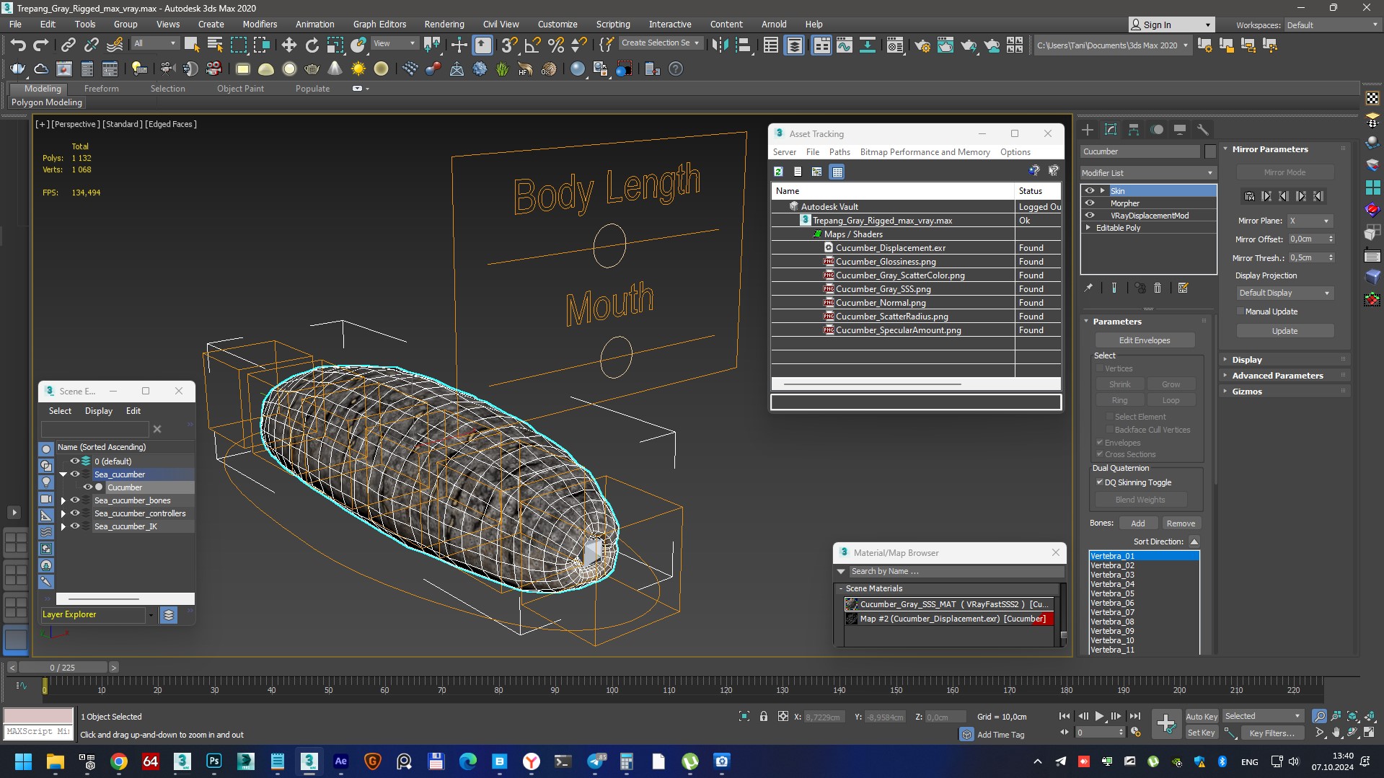
Task: Select Cucumber_Normal.png row in Asset Tracking
Action: (x=916, y=303)
